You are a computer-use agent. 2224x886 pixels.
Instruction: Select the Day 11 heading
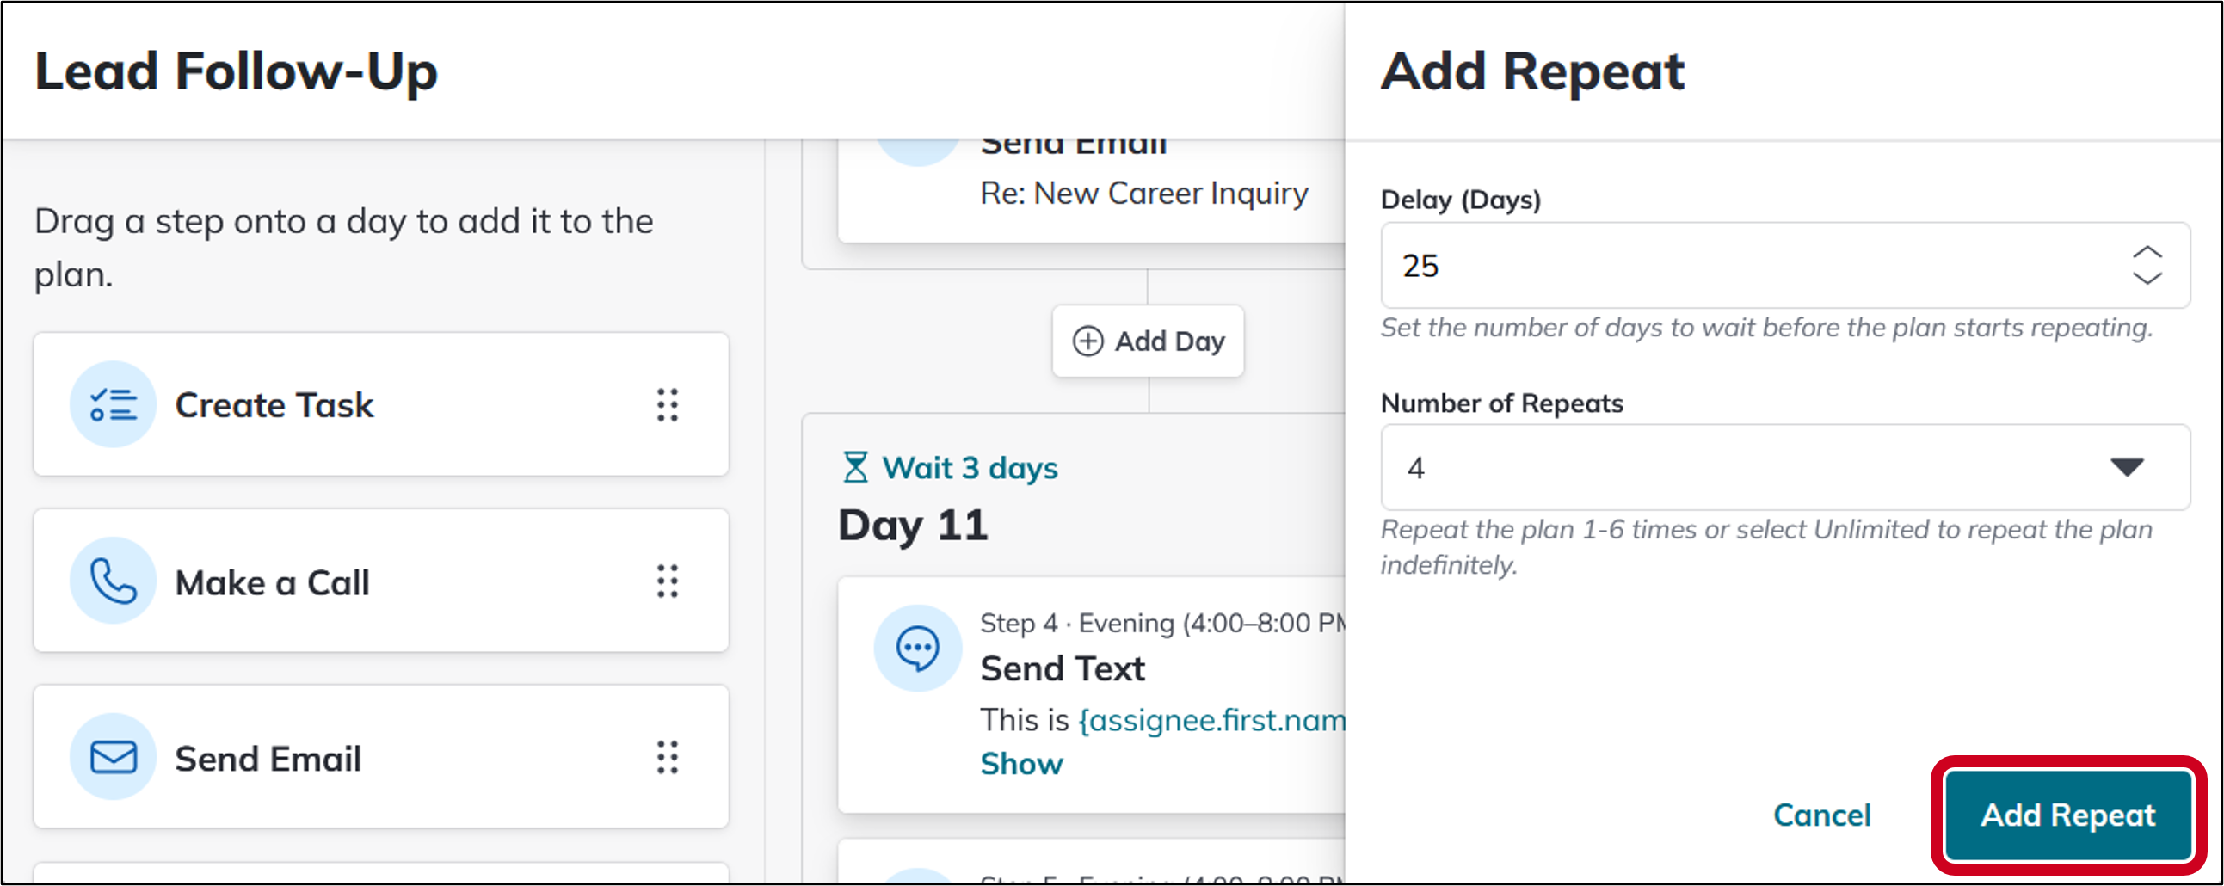(x=914, y=524)
